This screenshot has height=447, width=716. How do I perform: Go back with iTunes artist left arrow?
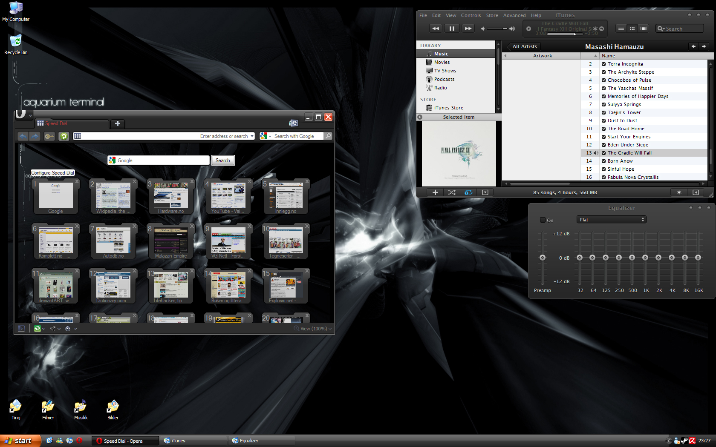point(693,46)
